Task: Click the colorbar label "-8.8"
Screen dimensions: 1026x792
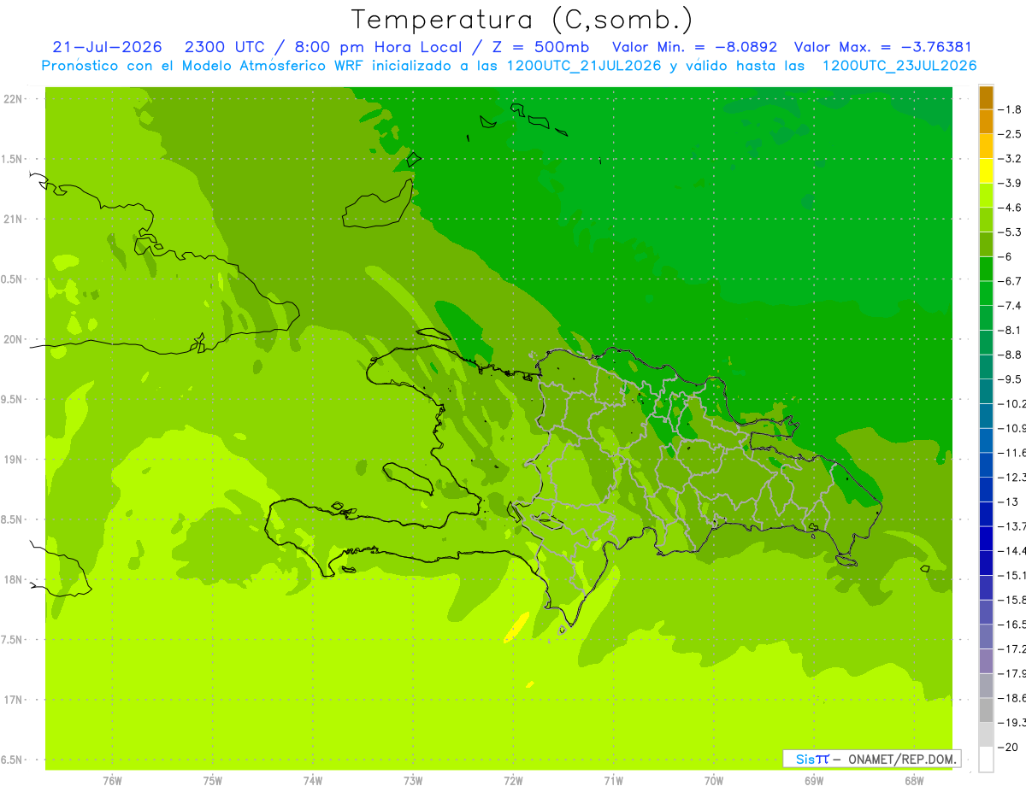Action: 1011,355
